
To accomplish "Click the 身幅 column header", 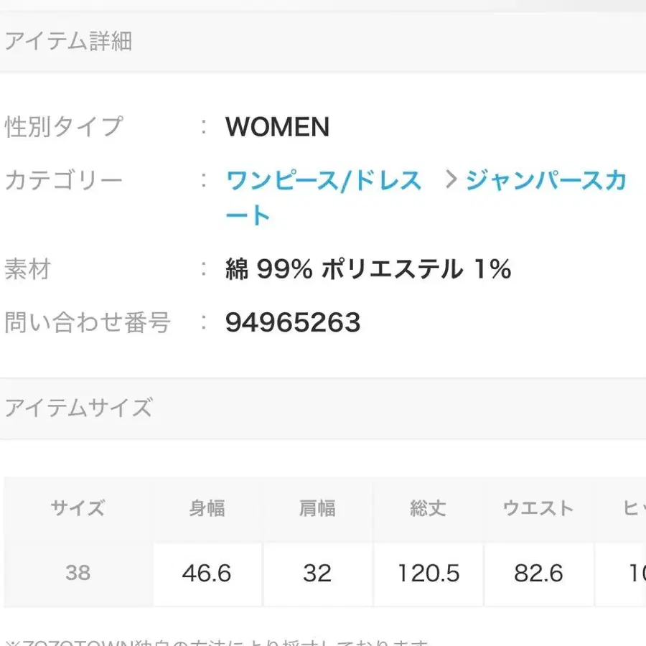I will click(207, 507).
